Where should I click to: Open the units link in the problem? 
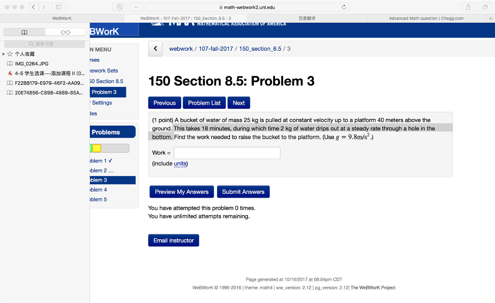(x=180, y=164)
